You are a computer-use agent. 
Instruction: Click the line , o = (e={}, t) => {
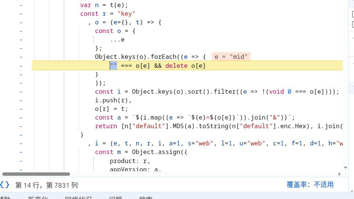(125, 22)
